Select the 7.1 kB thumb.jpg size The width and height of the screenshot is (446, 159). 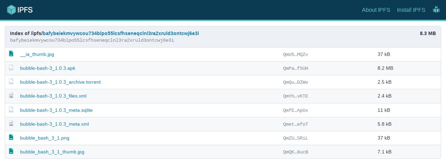click(385, 152)
